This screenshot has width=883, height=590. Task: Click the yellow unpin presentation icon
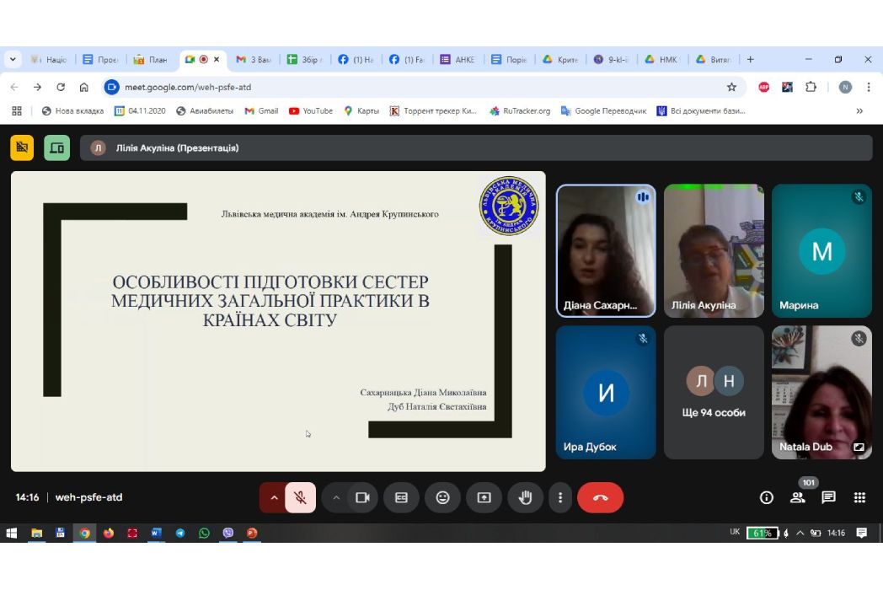[22, 147]
